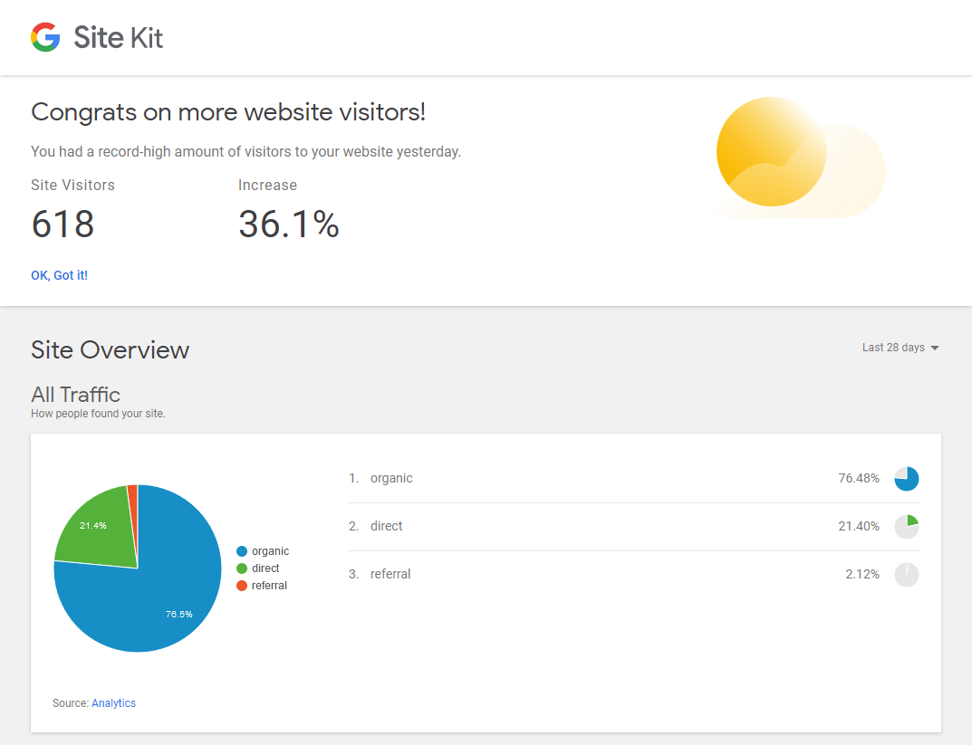This screenshot has width=972, height=745.
Task: Click the 36.1% increase figure
Action: [289, 224]
